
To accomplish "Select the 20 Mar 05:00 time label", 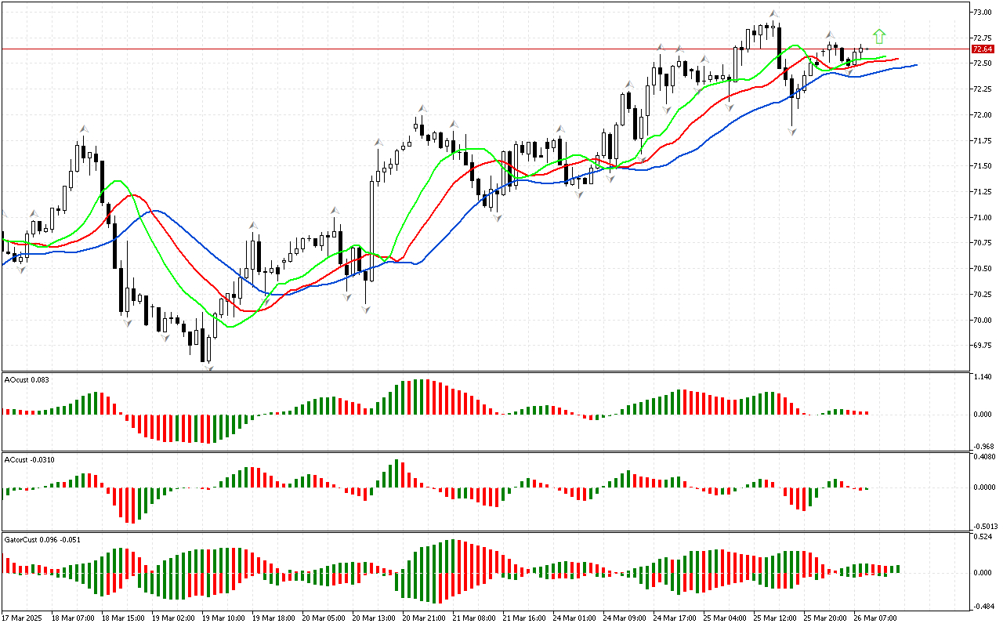I will 324,618.
